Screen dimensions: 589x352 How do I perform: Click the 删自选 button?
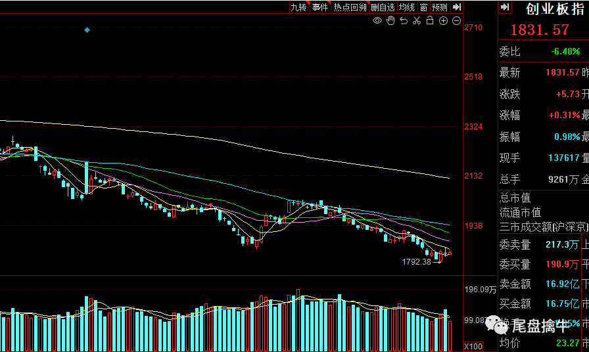click(383, 7)
